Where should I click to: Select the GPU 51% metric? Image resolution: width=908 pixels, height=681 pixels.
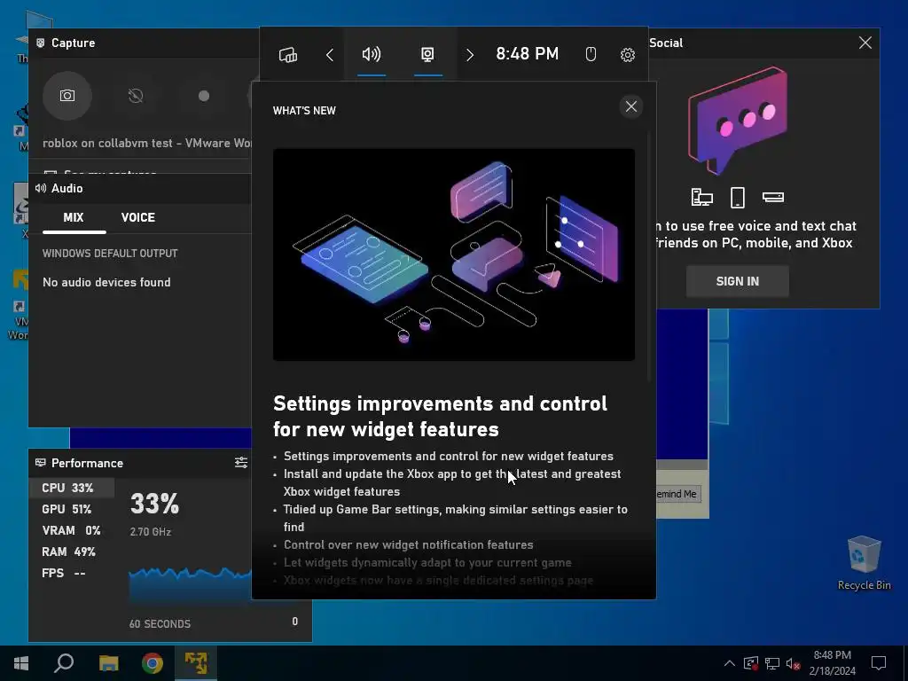(71, 509)
